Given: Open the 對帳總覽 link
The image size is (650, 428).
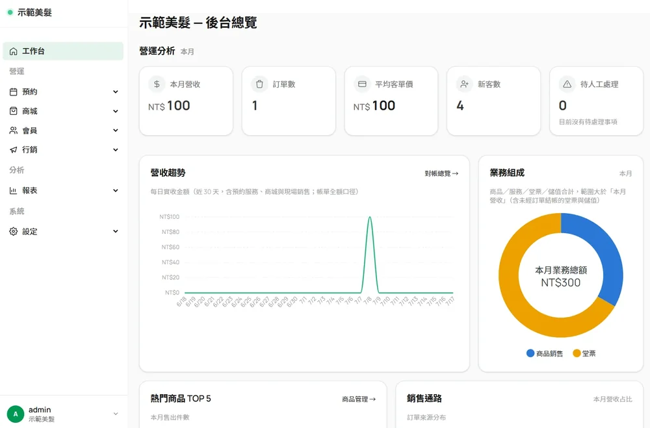Looking at the screenshot, I should coord(441,173).
